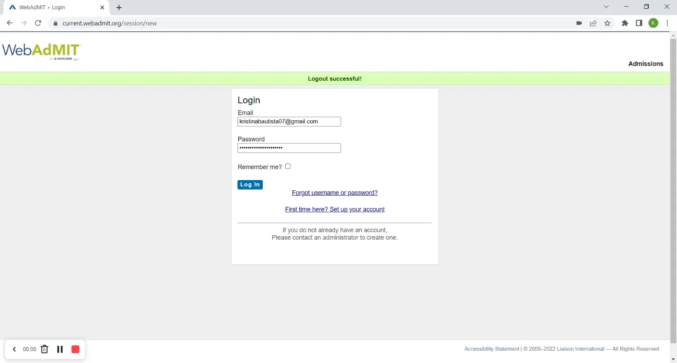Open Forgot username or password link

[335, 193]
